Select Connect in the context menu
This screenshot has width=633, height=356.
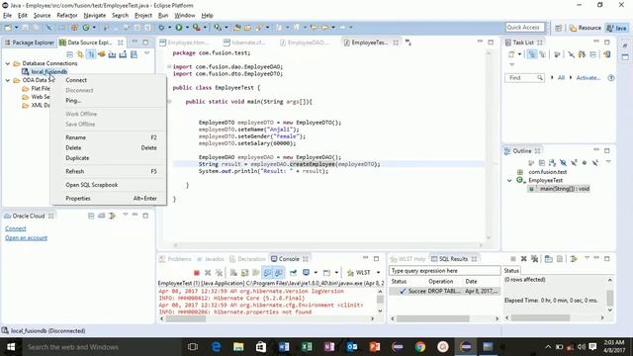109,80
